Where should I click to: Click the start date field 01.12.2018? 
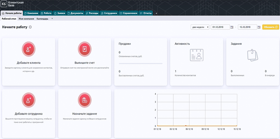220,27
